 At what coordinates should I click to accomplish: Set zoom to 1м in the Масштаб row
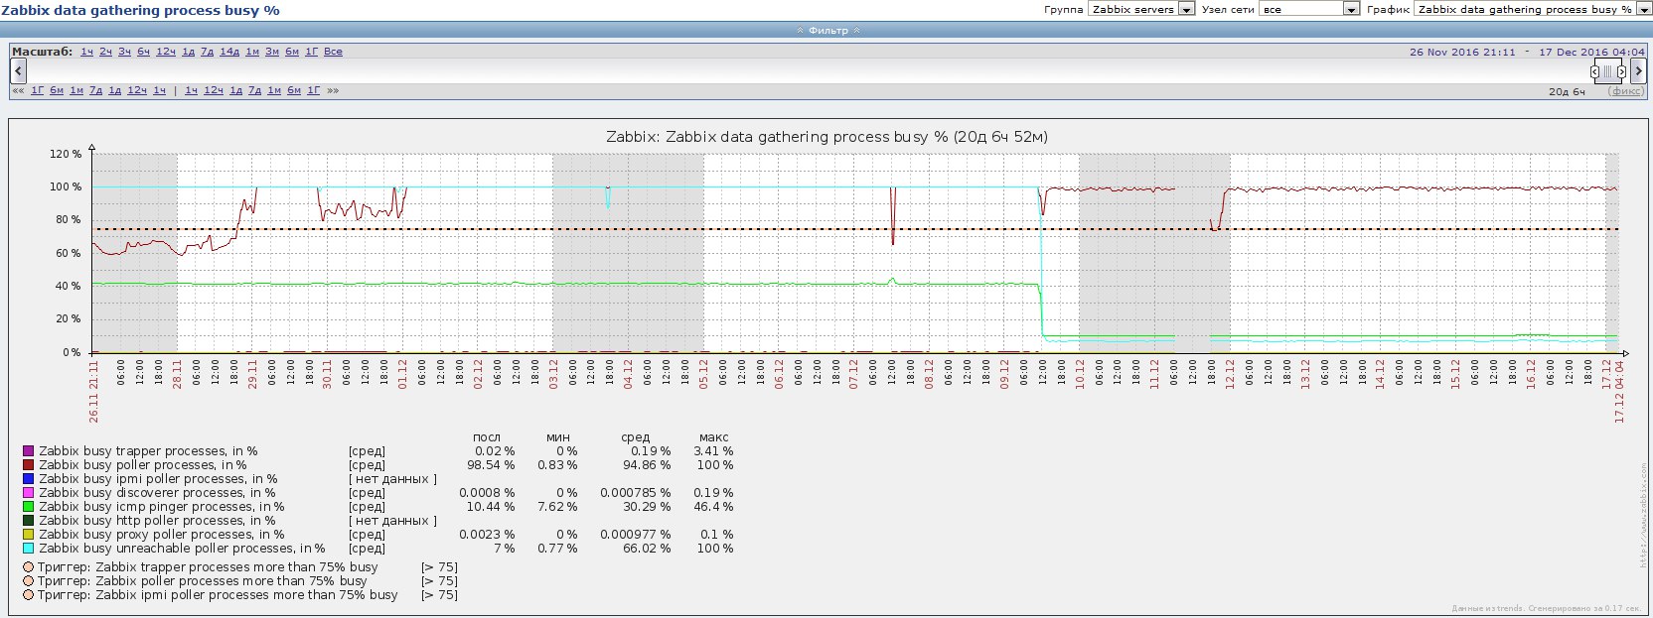point(252,52)
